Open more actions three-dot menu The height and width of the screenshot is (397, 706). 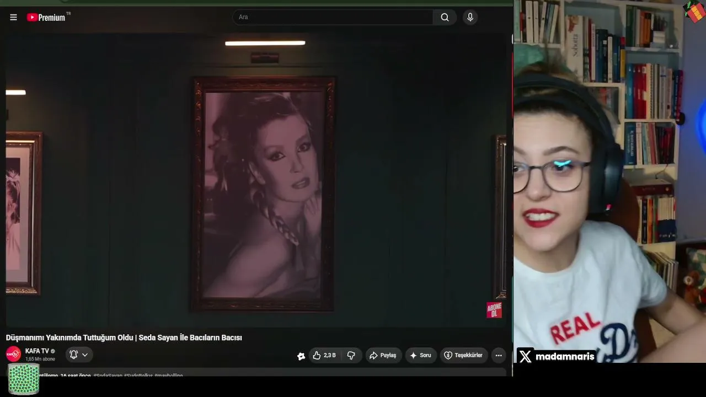pos(499,356)
